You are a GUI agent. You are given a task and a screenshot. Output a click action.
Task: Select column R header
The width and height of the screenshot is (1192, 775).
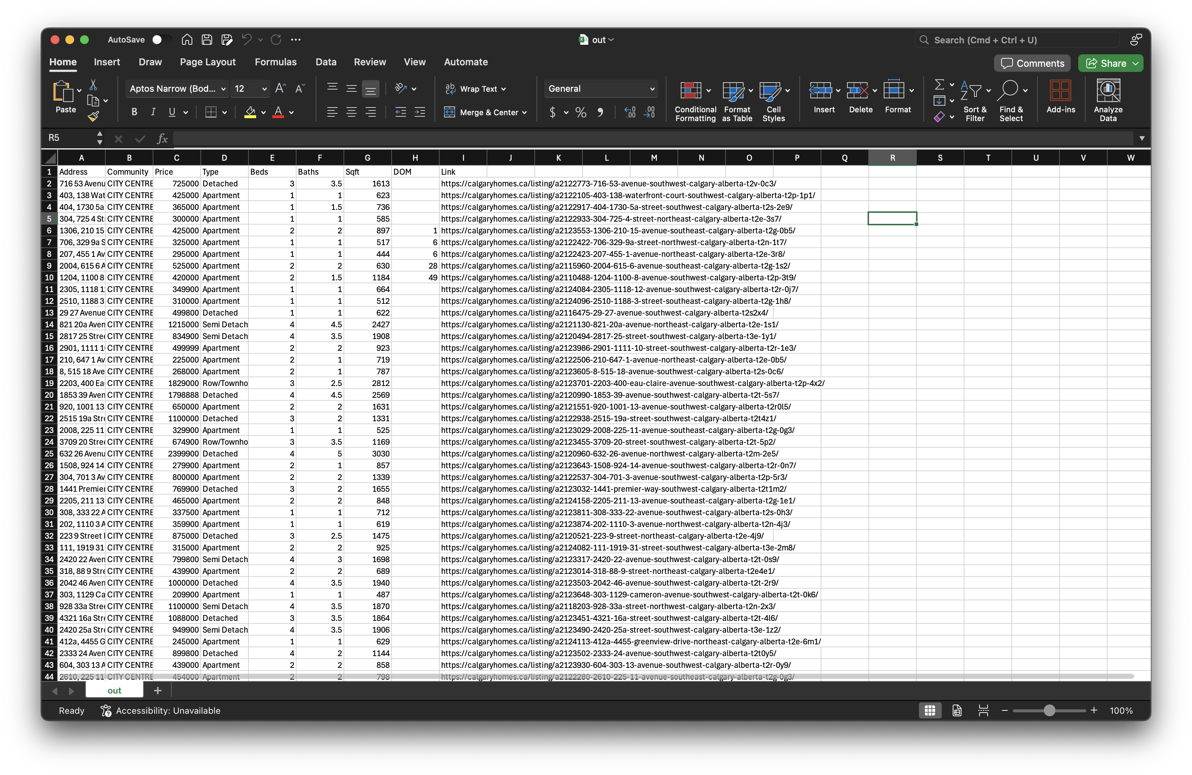point(892,158)
